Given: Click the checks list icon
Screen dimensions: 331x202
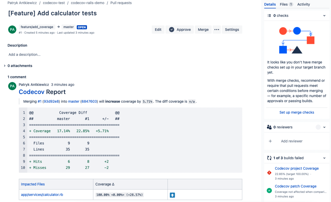Looking at the screenshot, I should click(x=269, y=16).
